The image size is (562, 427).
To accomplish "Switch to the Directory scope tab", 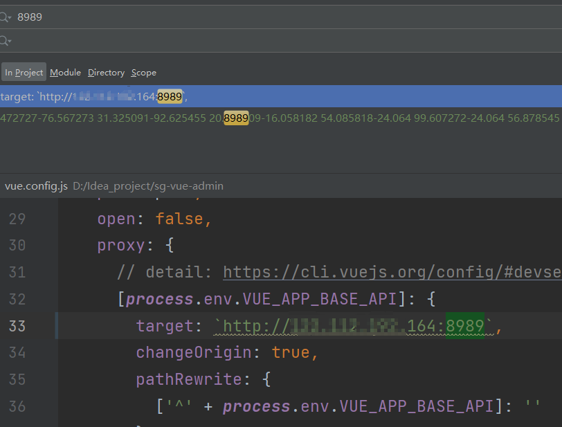I will 106,73.
